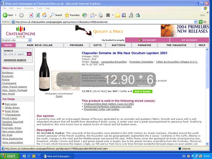212x159 pixels.
Task: Expand the Mail button dropdown arrow
Action: (x=96, y=15)
